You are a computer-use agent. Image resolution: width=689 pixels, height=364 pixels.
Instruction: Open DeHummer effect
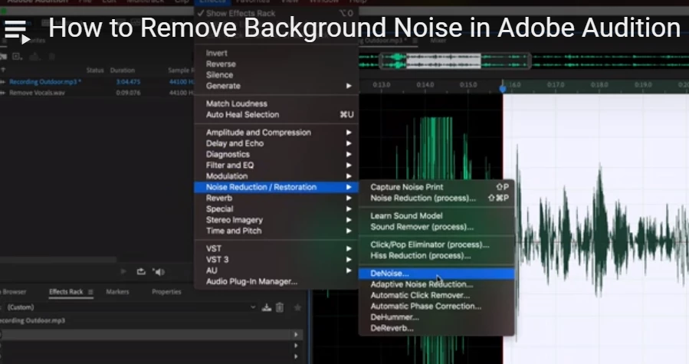(437, 317)
